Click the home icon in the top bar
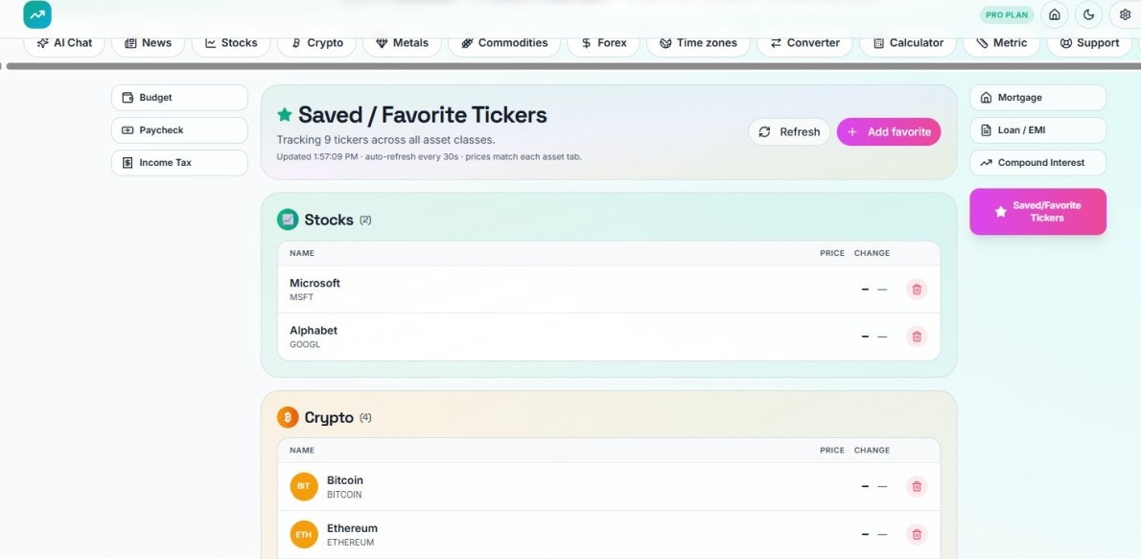The width and height of the screenshot is (1141, 559). (1055, 14)
